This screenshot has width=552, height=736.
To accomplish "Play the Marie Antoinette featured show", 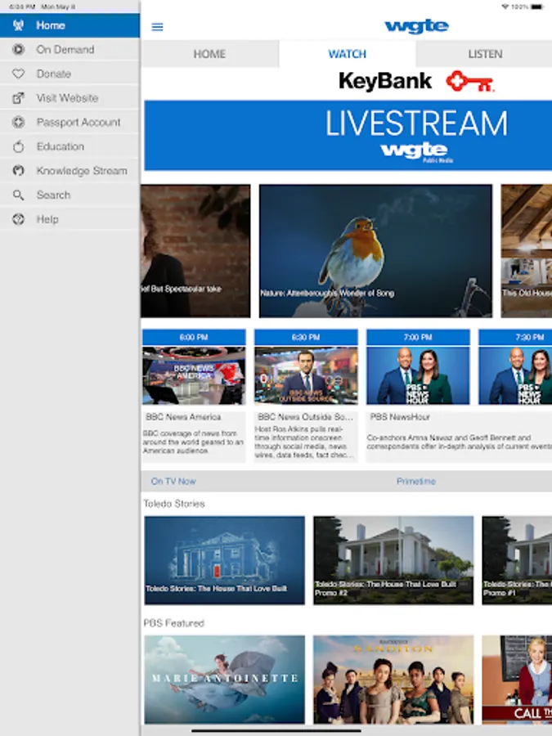I will point(224,679).
